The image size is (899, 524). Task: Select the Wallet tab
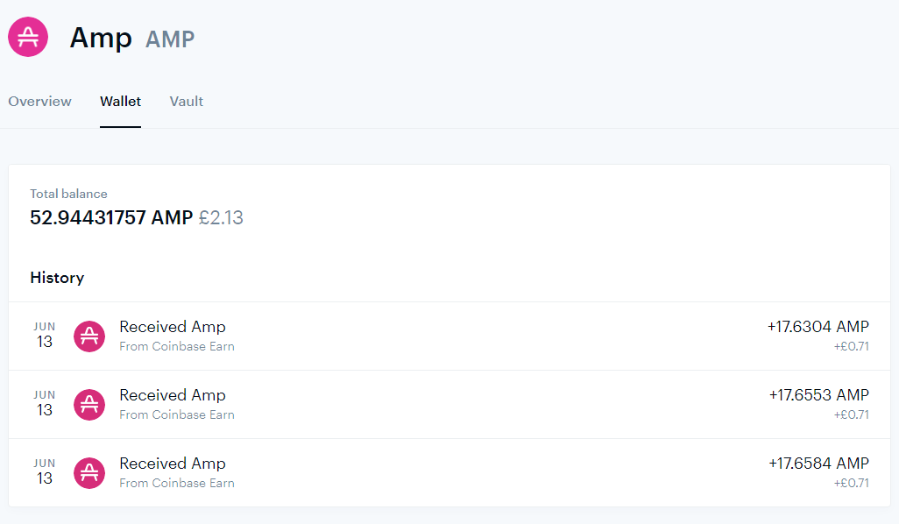[120, 102]
